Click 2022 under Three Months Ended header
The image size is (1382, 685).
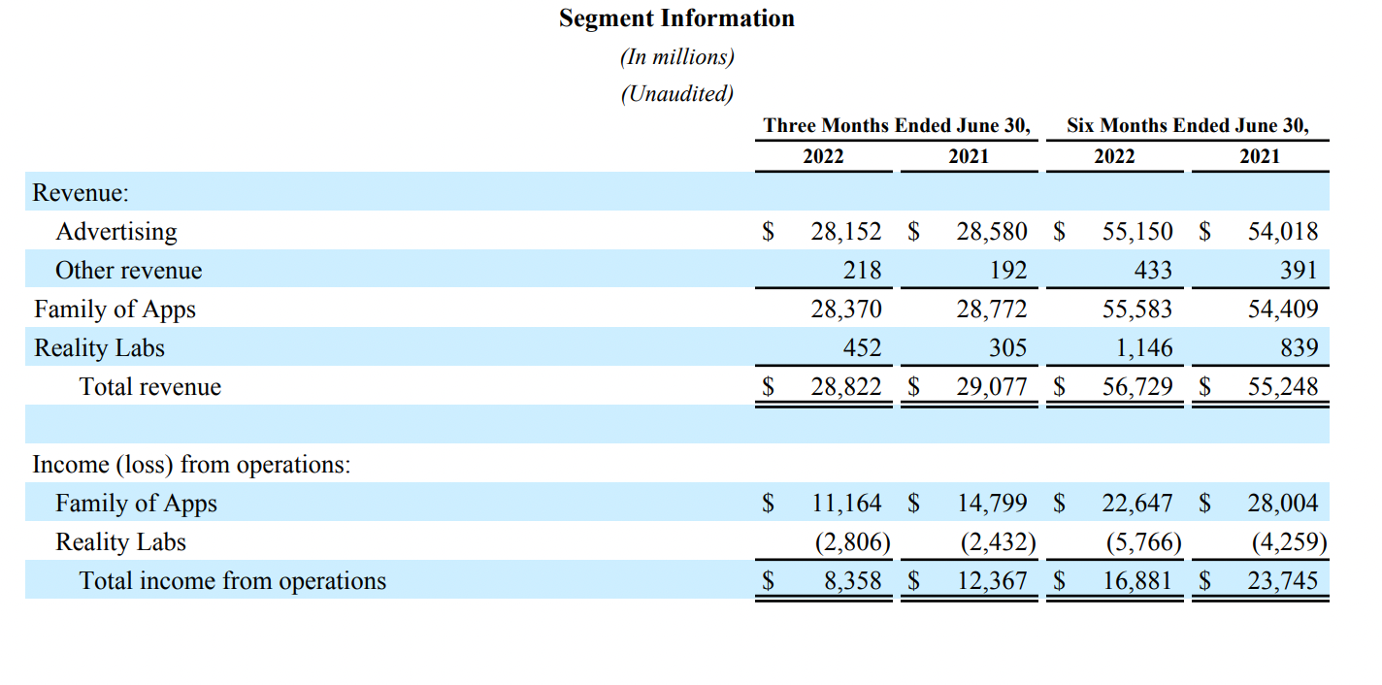coord(823,156)
